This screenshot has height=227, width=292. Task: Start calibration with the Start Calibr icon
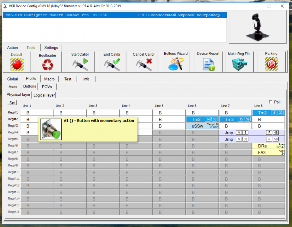tap(80, 64)
